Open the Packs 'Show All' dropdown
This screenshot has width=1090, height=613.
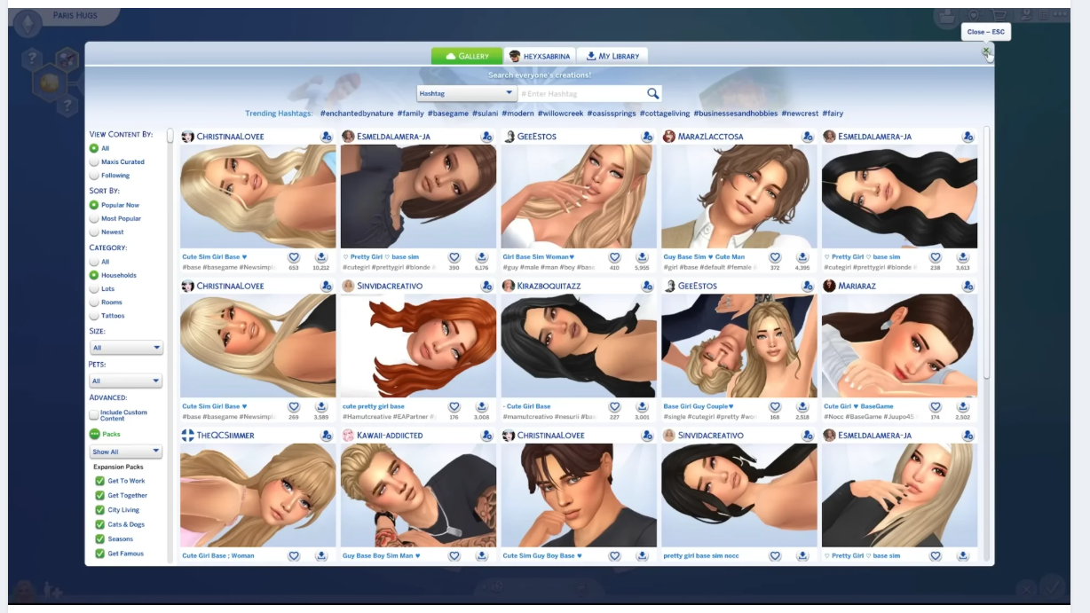(126, 452)
